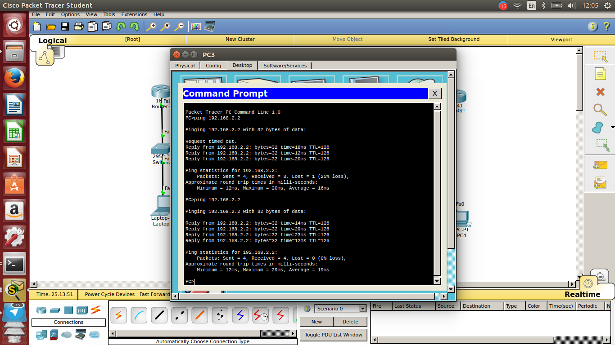Image resolution: width=615 pixels, height=345 pixels.
Task: Undo the last action
Action: [x=121, y=27]
